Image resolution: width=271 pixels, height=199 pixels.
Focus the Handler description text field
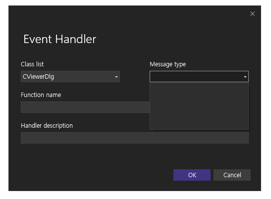click(x=135, y=138)
